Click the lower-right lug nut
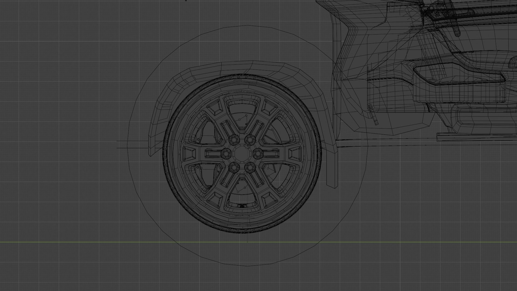The width and height of the screenshot is (517, 291). (250, 168)
